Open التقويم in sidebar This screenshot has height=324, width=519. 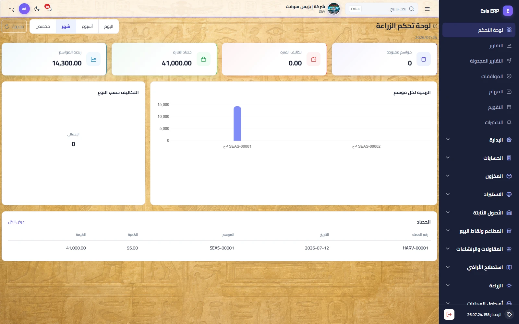479,107
